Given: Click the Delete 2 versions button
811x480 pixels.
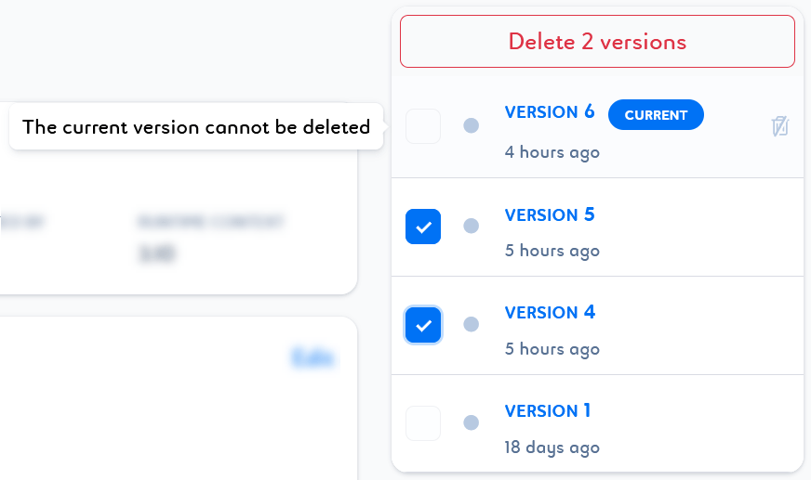Looking at the screenshot, I should [x=597, y=41].
